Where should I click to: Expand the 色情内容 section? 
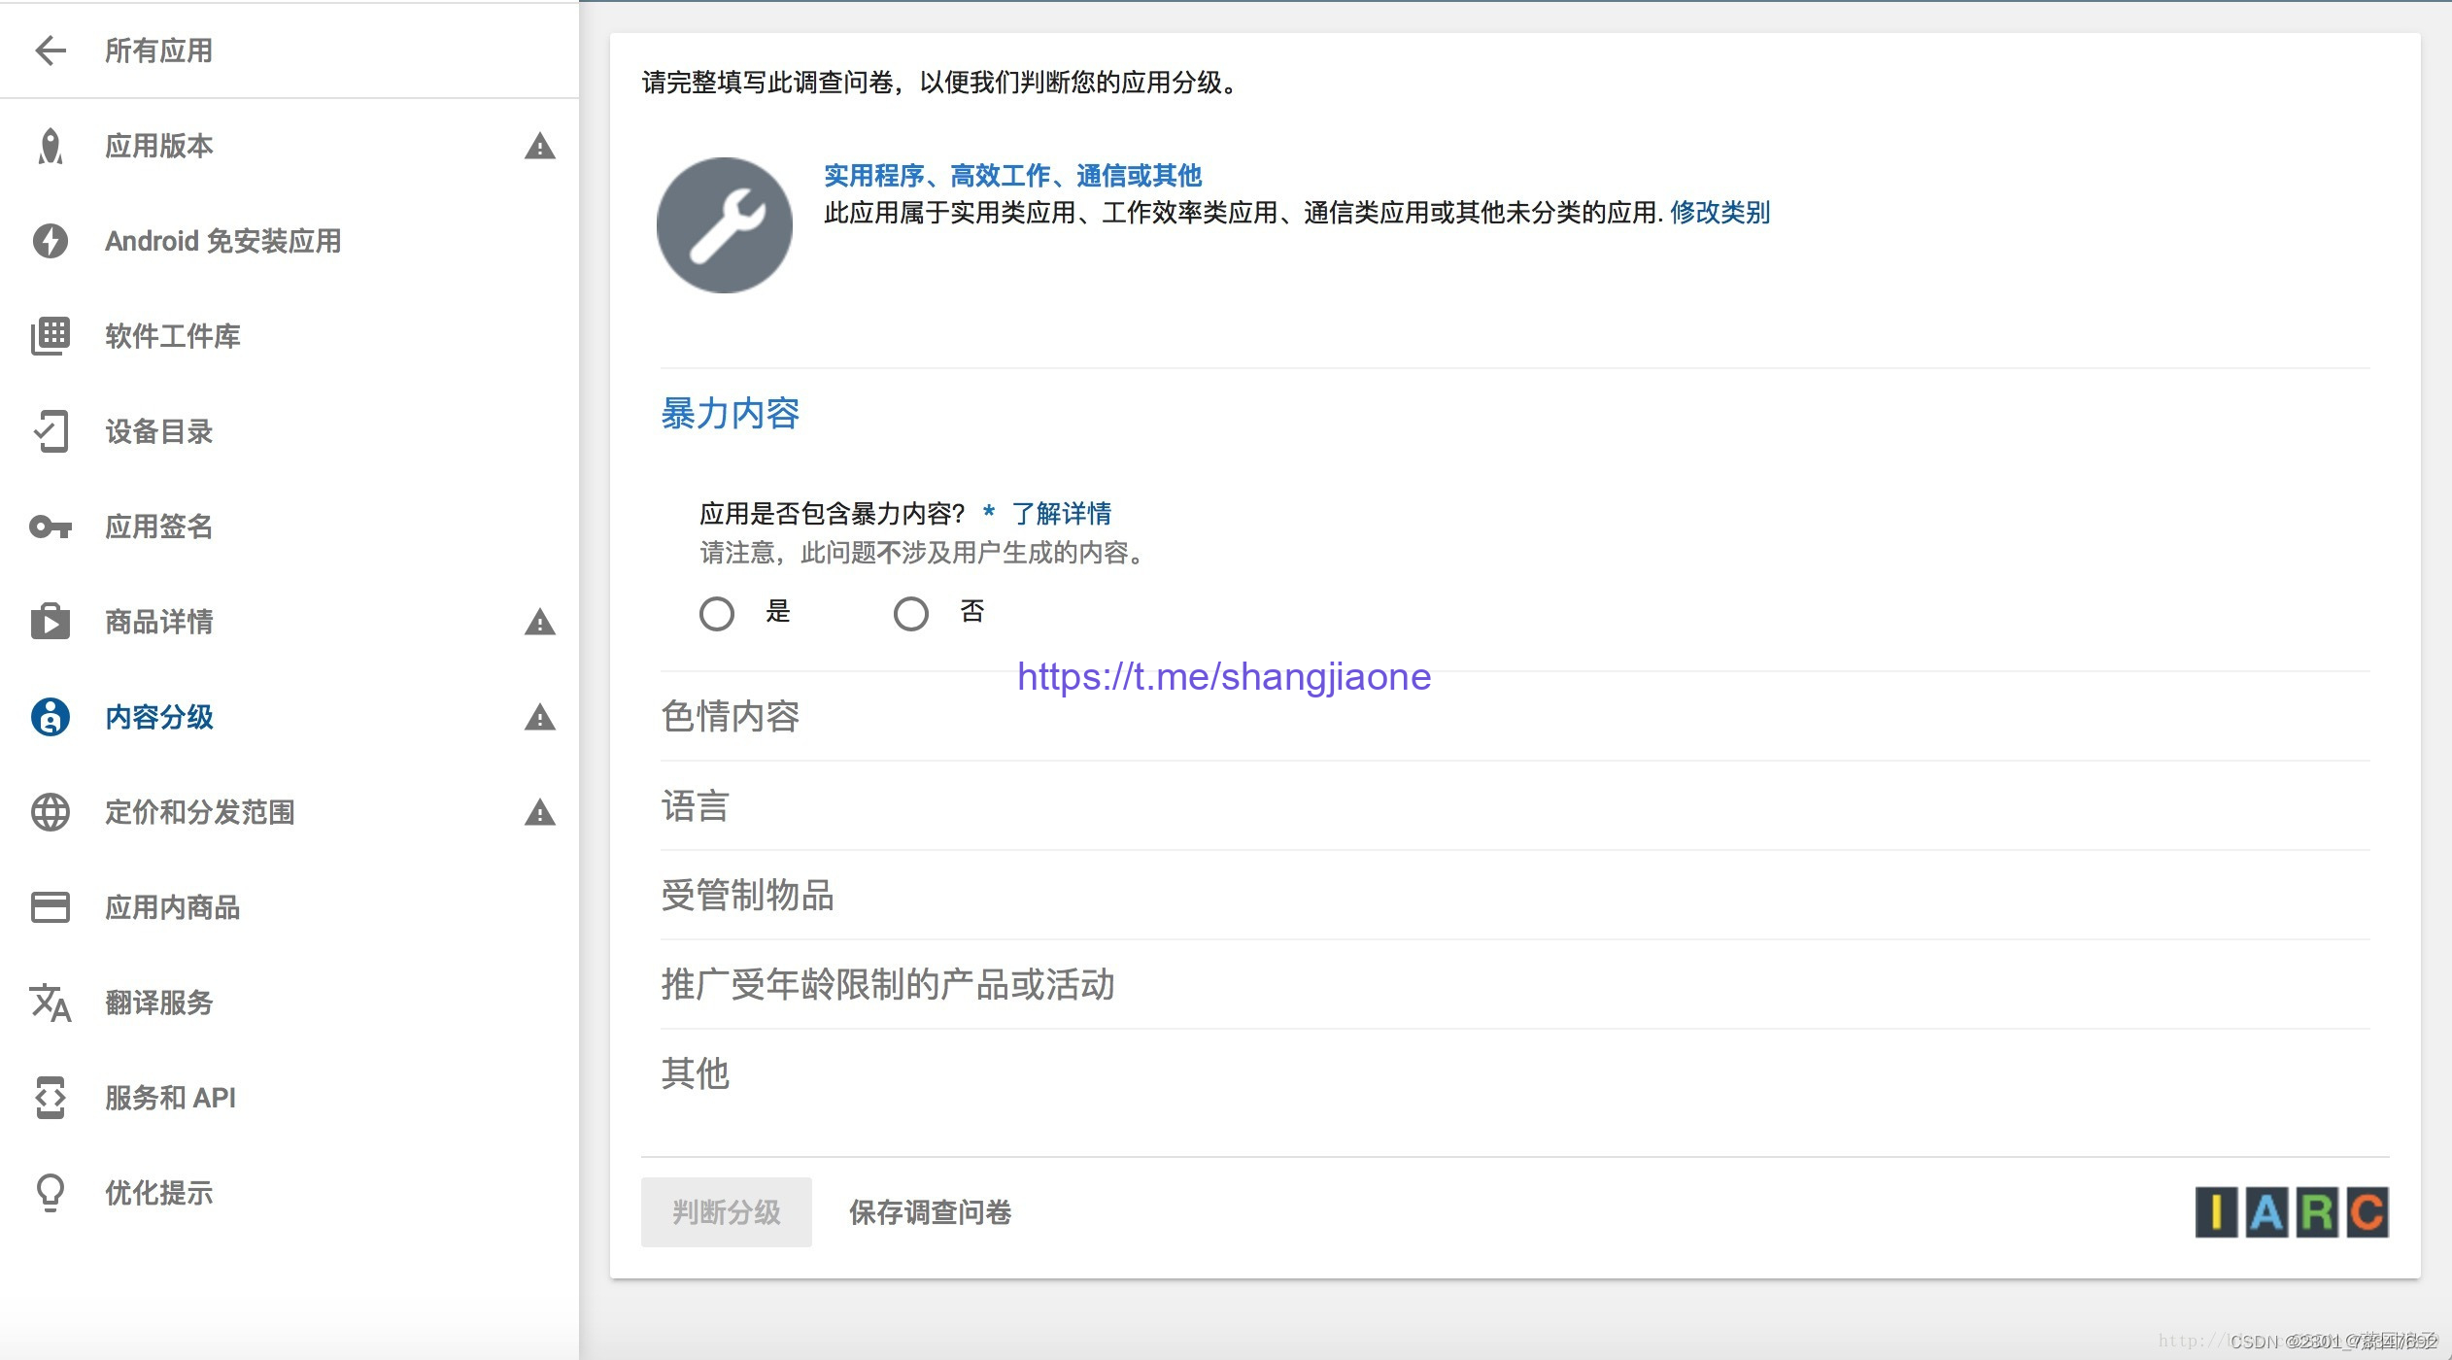[731, 717]
